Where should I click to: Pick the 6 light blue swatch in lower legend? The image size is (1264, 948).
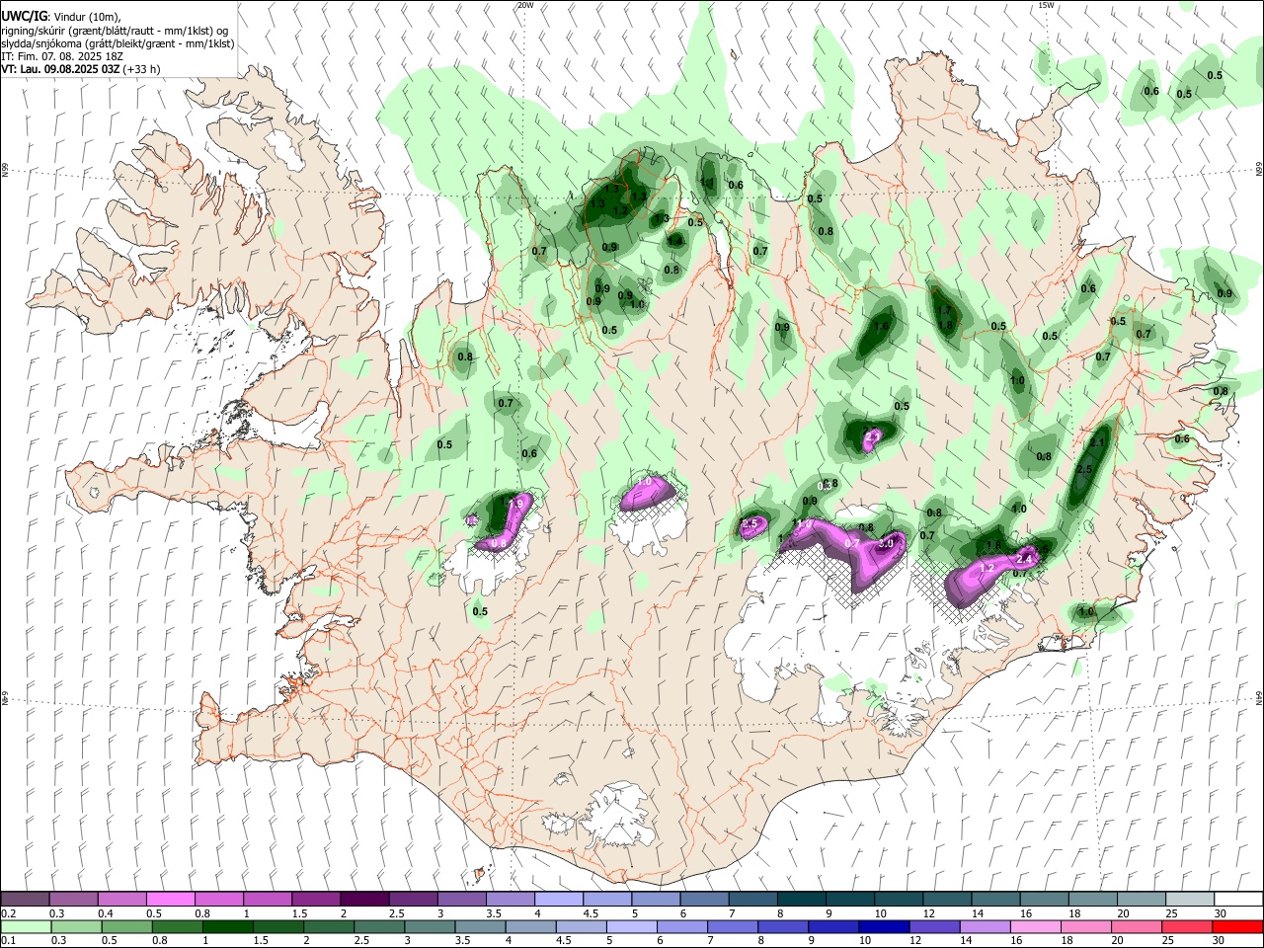click(682, 926)
